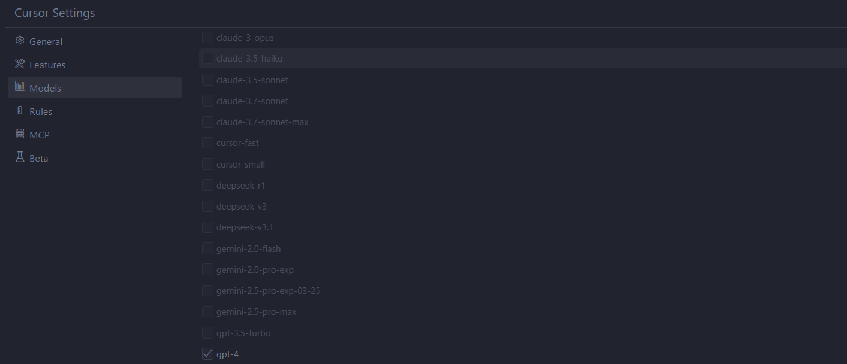Check the gemini-2.0-pro-exp checkbox
847x364 pixels.
[207, 269]
